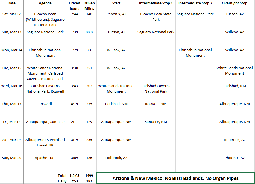This screenshot has height=184, width=255.
Task: Select the 3:43 driven hours cell
Action: 74,86
